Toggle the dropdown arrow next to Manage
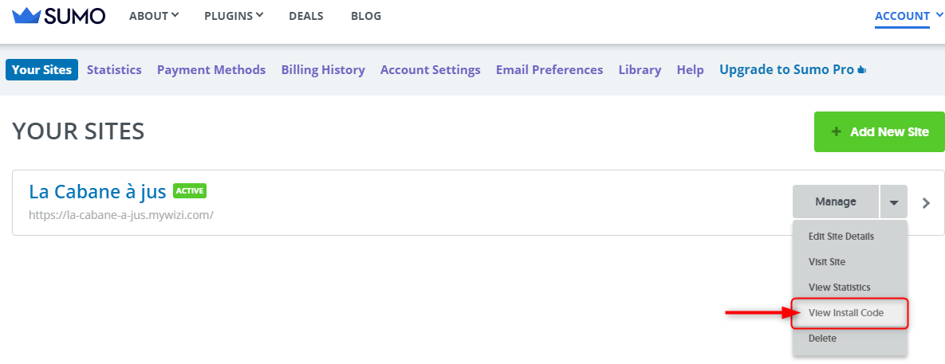Image resolution: width=945 pixels, height=364 pixels. [893, 202]
